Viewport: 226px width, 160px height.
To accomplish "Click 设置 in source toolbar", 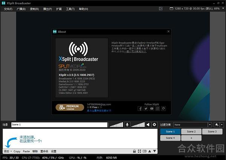I will (x=53, y=151).
